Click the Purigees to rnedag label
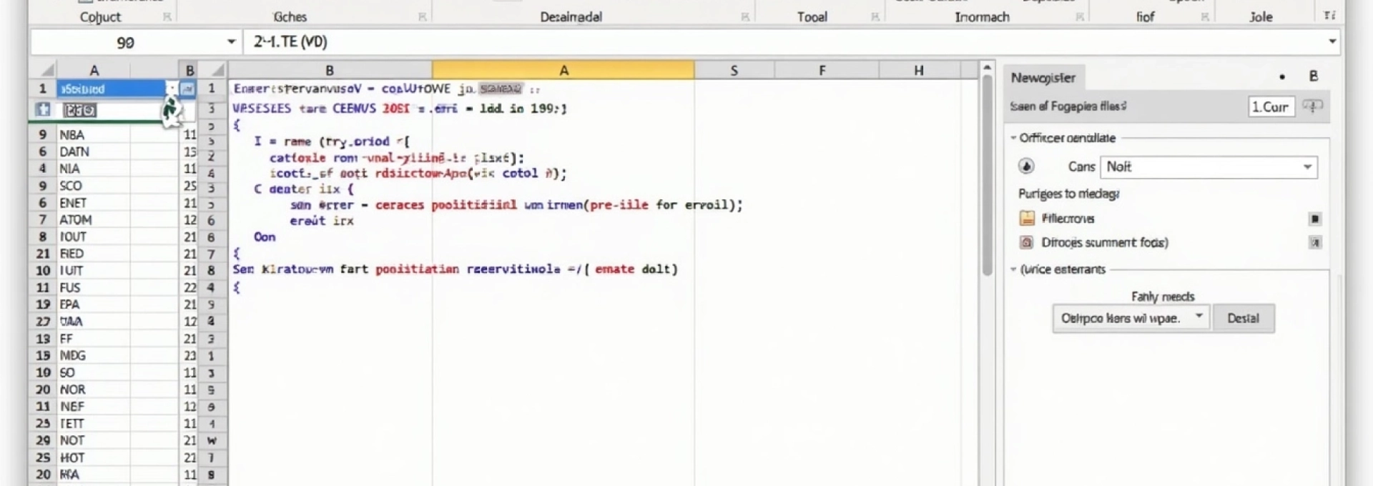Viewport: 1373px width, 486px height. (1069, 194)
